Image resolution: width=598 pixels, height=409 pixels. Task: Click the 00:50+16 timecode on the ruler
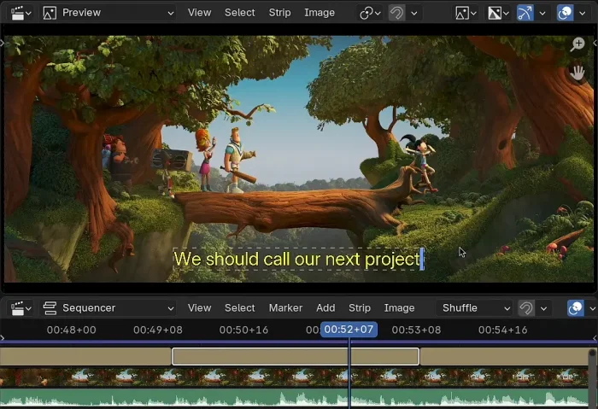[x=243, y=330]
